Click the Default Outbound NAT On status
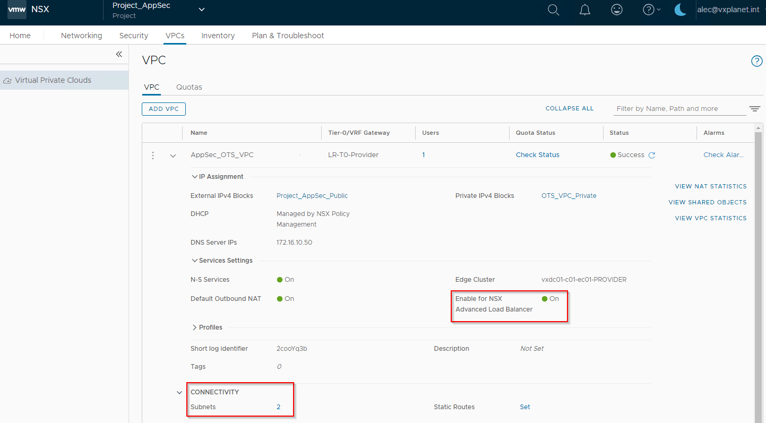 286,299
